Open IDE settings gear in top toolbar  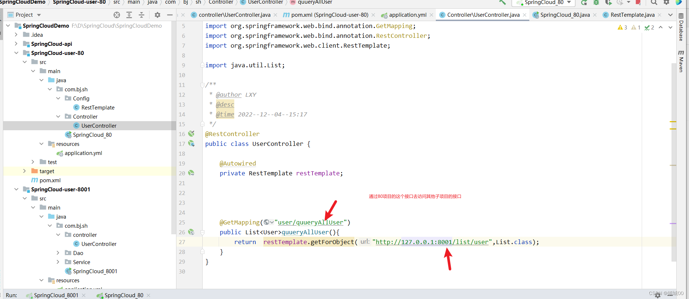tap(666, 3)
